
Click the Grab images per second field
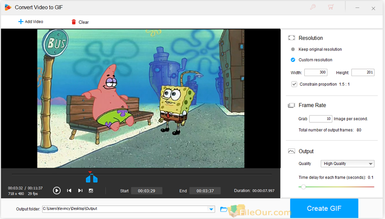pyautogui.click(x=321, y=119)
